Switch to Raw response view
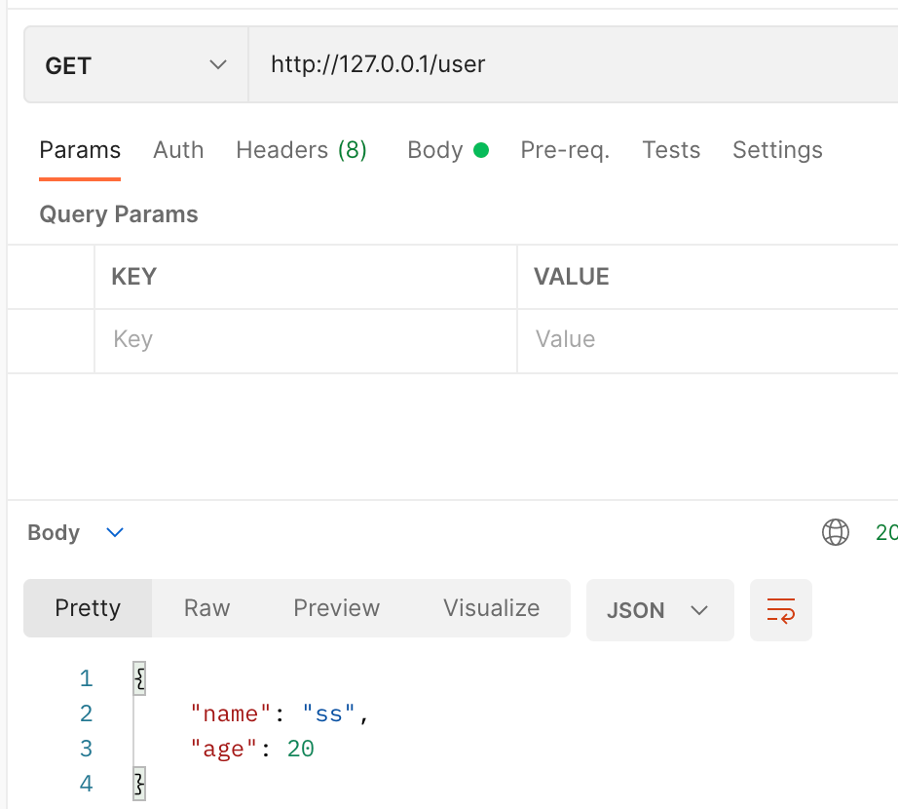The width and height of the screenshot is (898, 809). click(x=206, y=608)
